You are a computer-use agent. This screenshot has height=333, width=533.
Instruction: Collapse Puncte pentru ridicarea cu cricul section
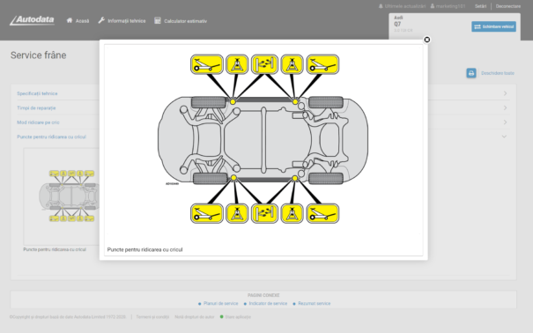52,137
